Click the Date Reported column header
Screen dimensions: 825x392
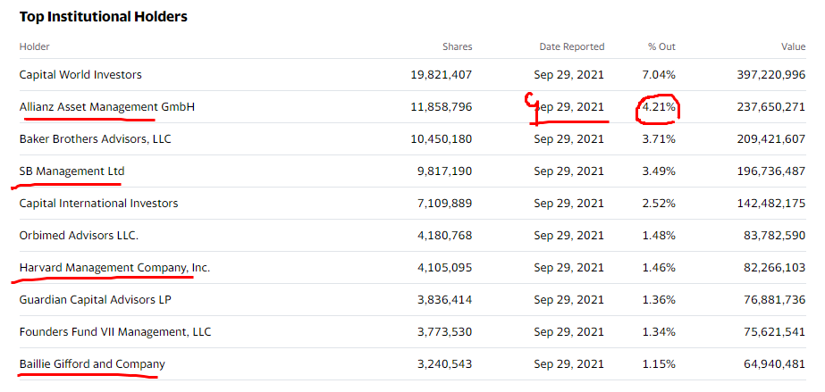(572, 46)
